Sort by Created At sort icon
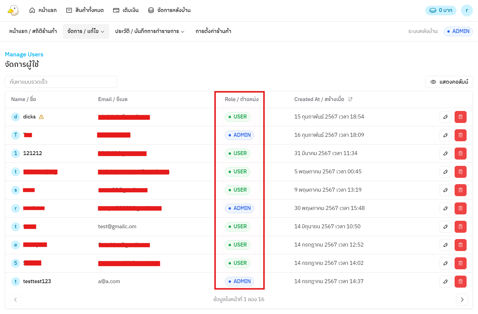Screen dimensions: 478x314 pyautogui.click(x=350, y=99)
